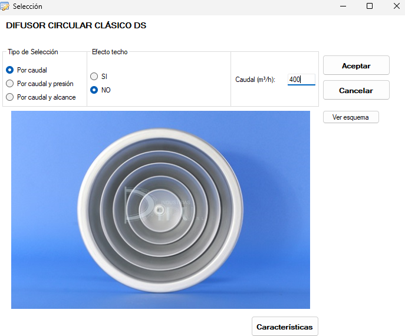Click the 'DIFUSOR CIRCULAR CLÁSICO DS' heading

pyautogui.click(x=76, y=26)
